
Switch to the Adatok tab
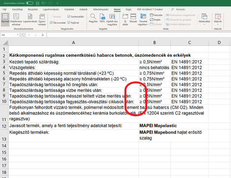[83, 10]
